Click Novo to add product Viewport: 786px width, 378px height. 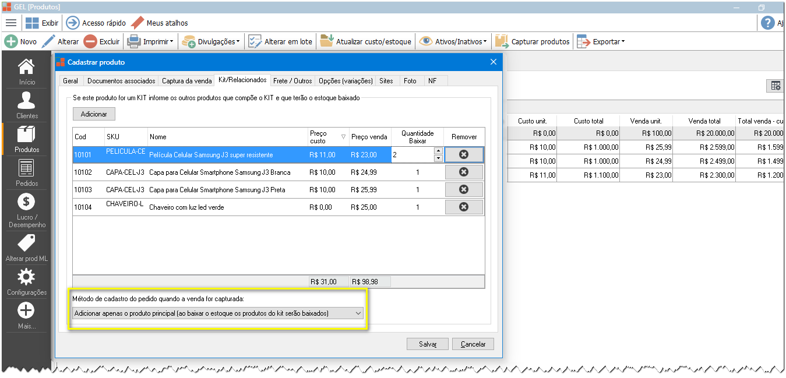(20, 41)
